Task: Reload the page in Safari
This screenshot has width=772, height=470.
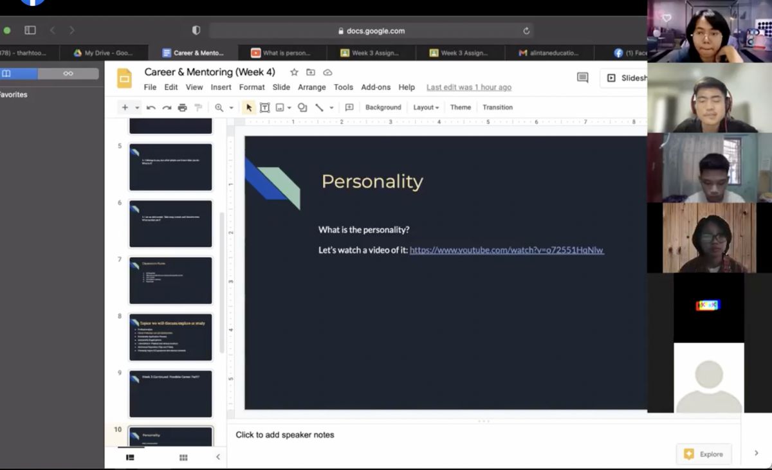Action: 526,30
